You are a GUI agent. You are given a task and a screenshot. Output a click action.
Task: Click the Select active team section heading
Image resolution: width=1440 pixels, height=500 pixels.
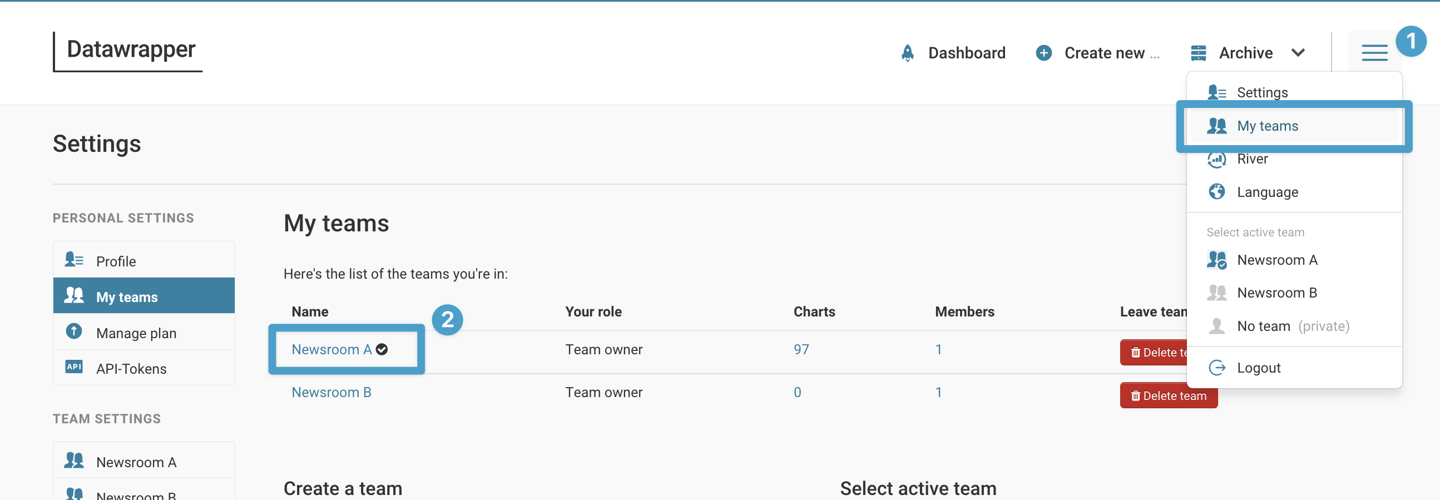click(x=918, y=488)
